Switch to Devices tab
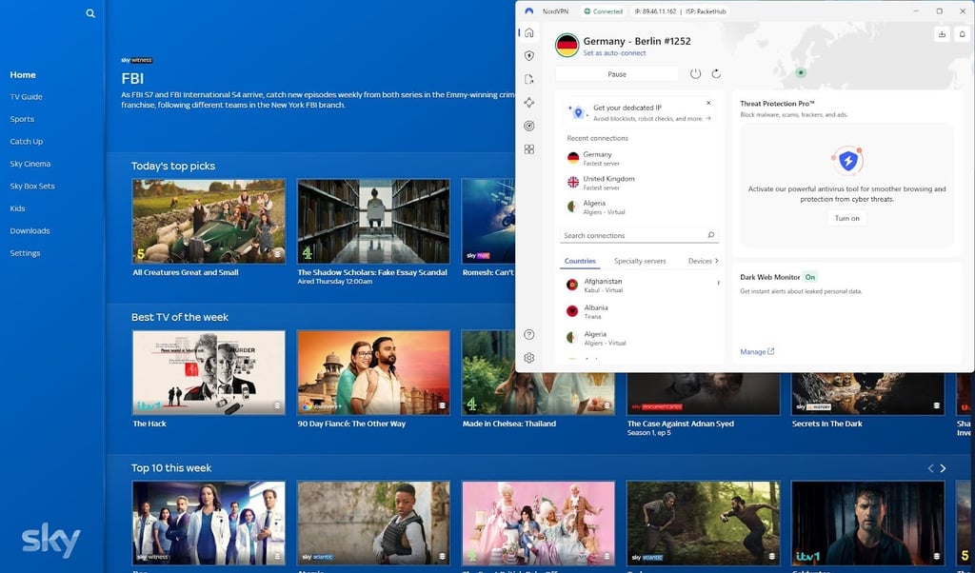The width and height of the screenshot is (975, 573). (700, 261)
